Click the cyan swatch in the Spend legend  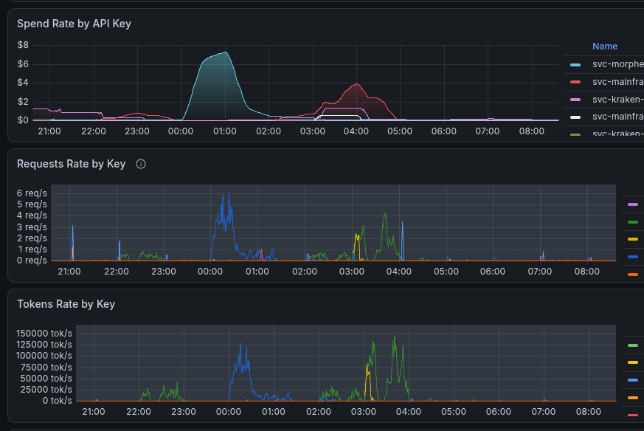pos(575,65)
